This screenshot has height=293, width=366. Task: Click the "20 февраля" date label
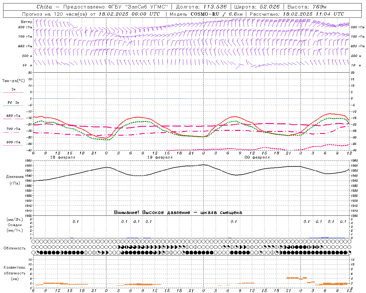(257, 157)
